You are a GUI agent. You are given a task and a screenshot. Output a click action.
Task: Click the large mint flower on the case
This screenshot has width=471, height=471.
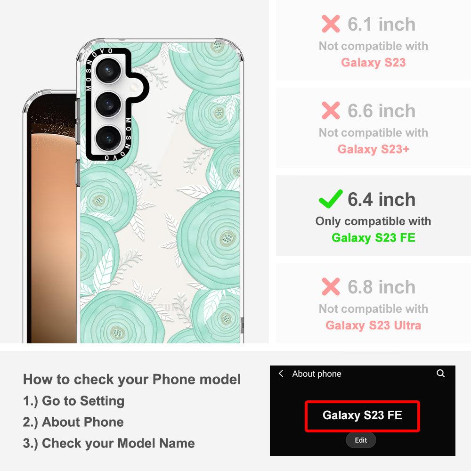(210, 239)
